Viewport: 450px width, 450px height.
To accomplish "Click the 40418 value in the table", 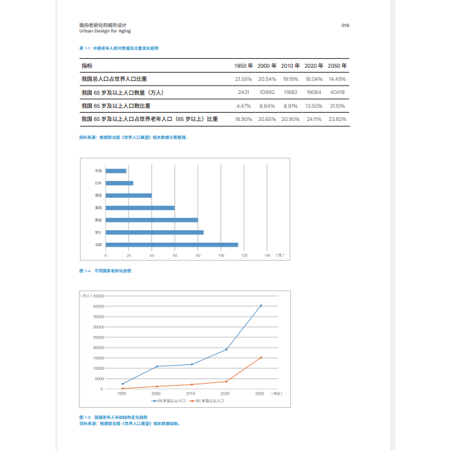I will 337,92.
